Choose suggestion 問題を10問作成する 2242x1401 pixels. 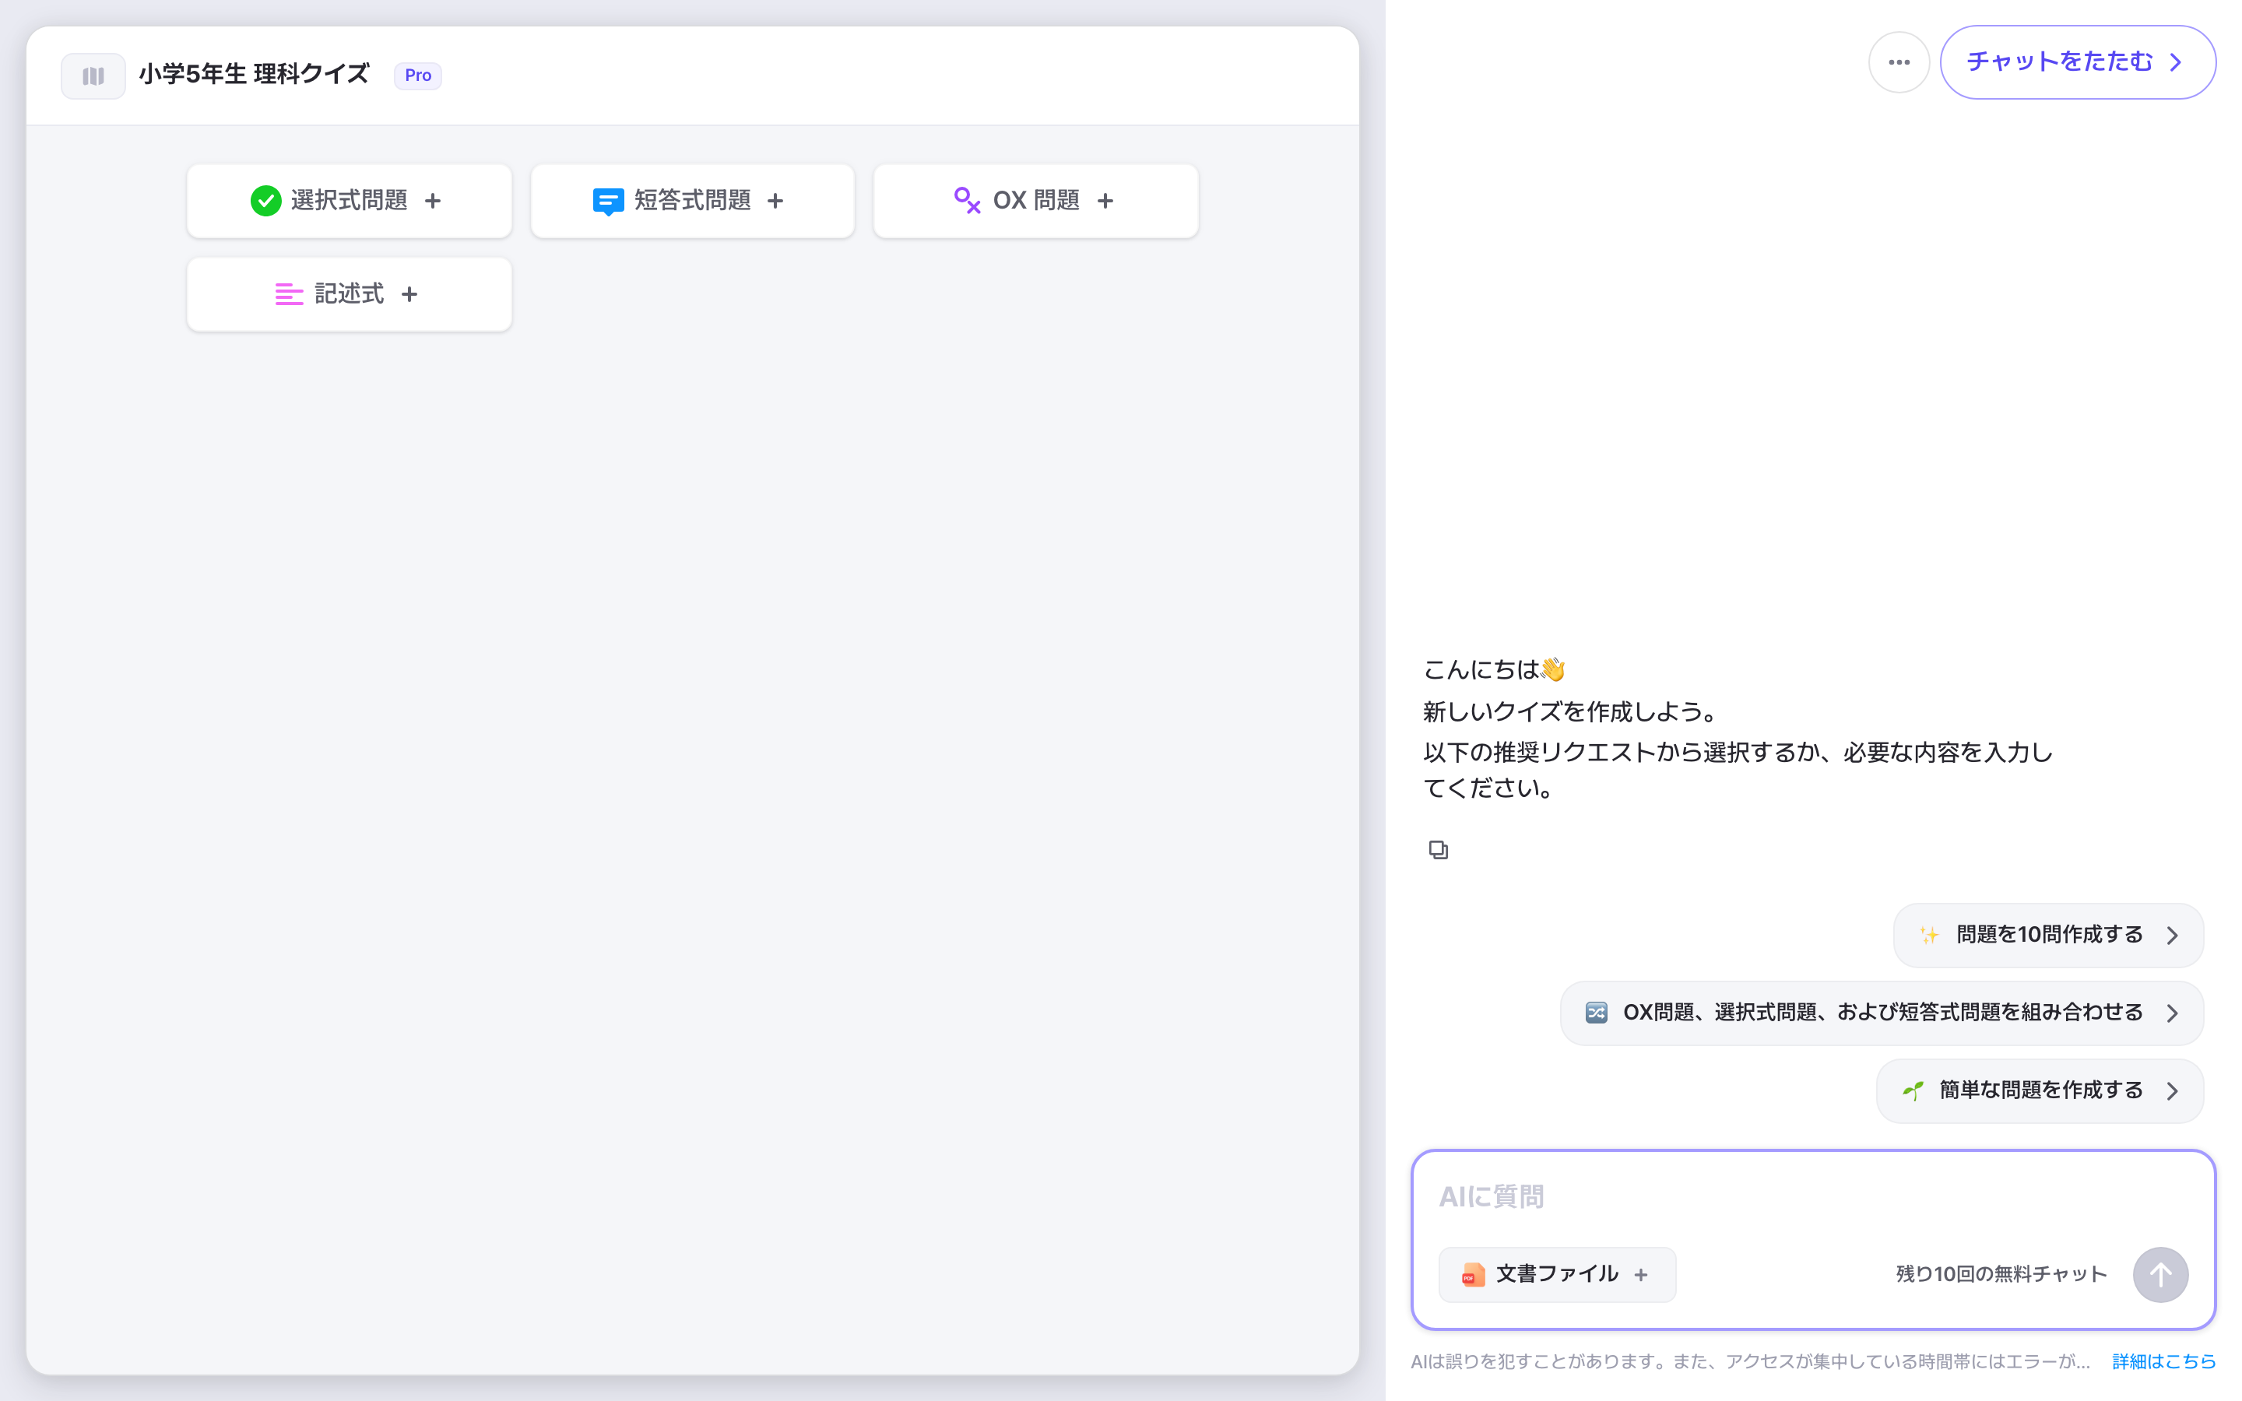(x=2047, y=935)
